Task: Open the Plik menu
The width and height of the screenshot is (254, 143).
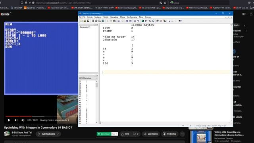Action: [84, 17]
